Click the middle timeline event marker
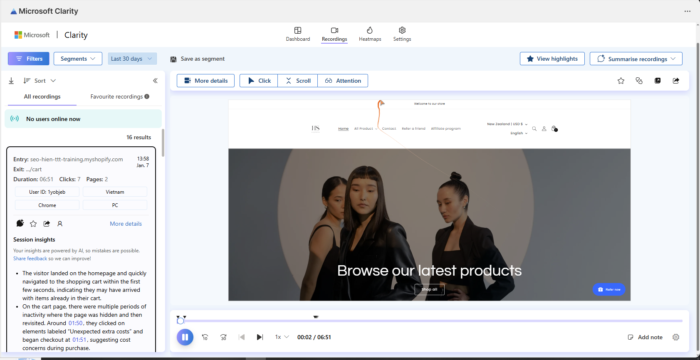 pyautogui.click(x=316, y=317)
